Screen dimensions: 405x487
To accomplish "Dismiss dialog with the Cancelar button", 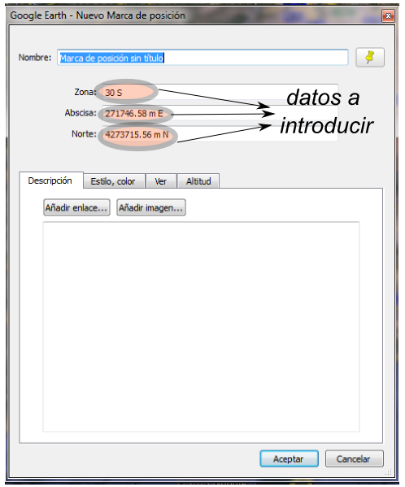I will 354,459.
